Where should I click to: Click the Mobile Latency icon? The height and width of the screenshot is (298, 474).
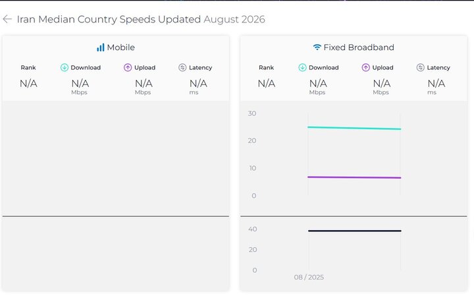(182, 67)
